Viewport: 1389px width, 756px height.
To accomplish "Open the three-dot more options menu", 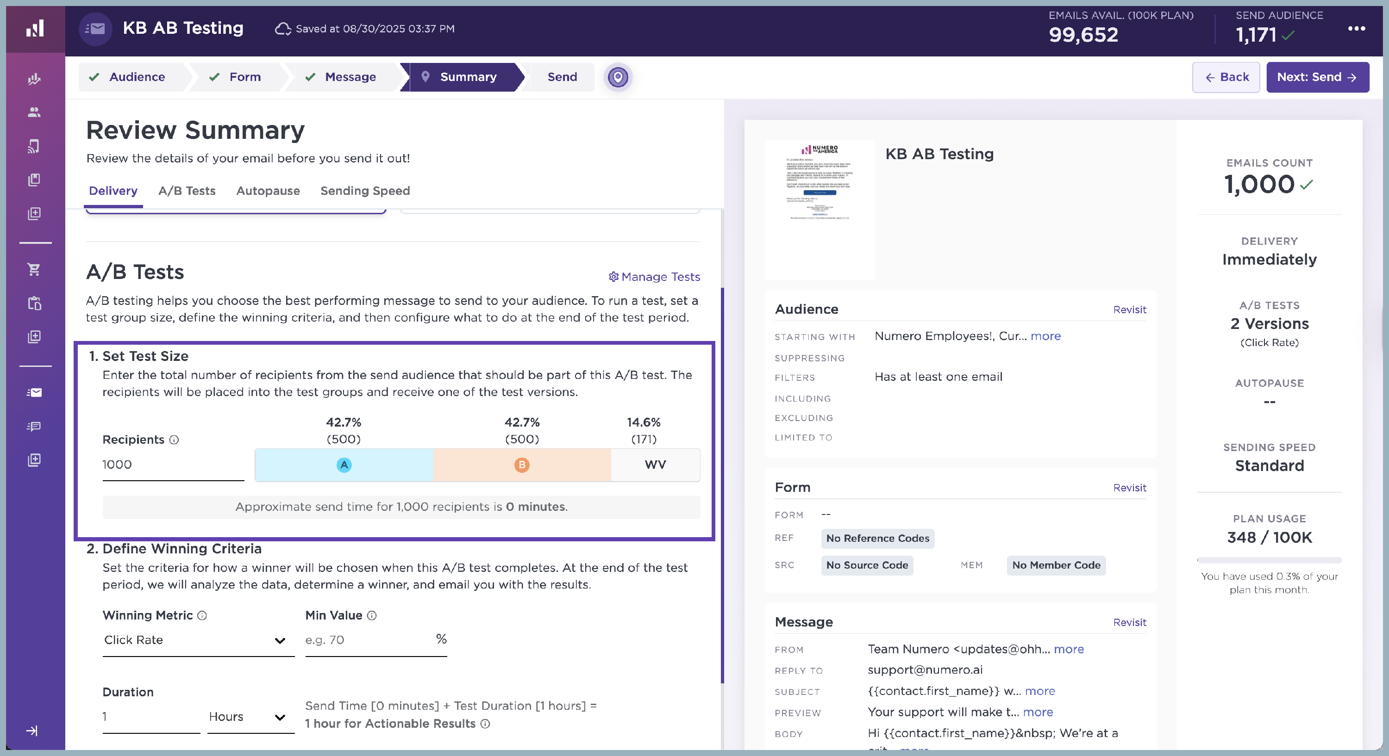I will [1356, 29].
